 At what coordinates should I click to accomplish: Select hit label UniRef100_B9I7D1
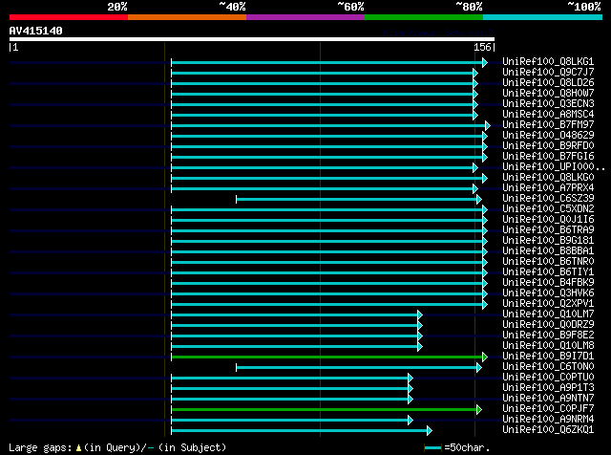pyautogui.click(x=548, y=357)
